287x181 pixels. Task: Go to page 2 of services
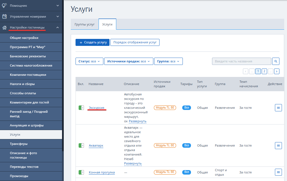coord(264,71)
